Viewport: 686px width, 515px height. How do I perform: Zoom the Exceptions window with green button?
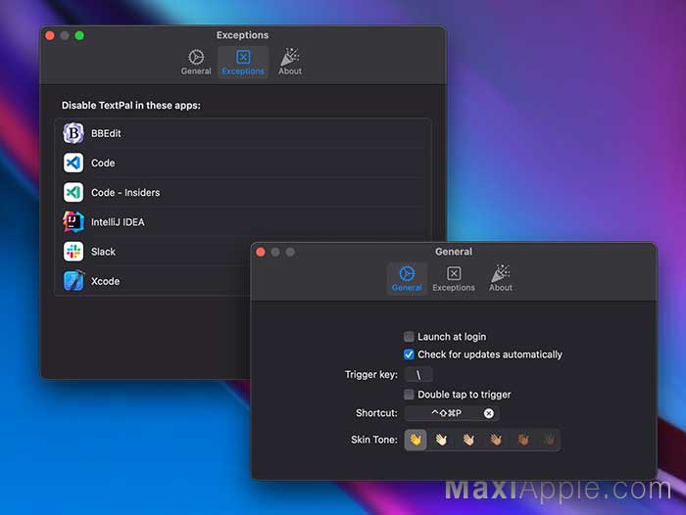tap(79, 35)
